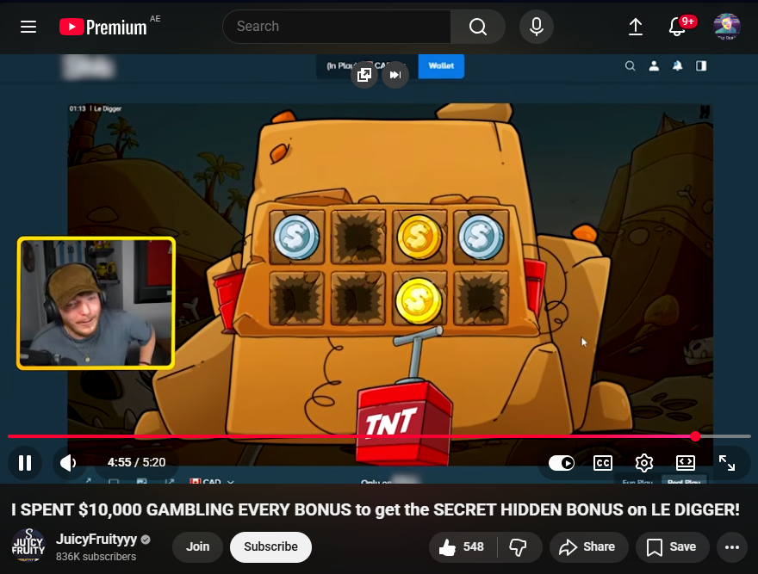This screenshot has height=574, width=758.
Task: Switch to theater mode
Action: tap(686, 463)
